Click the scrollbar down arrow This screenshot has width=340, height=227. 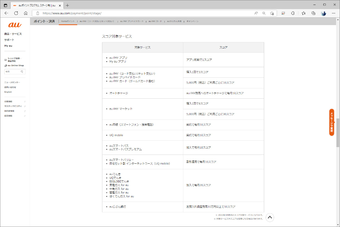pos(338,225)
